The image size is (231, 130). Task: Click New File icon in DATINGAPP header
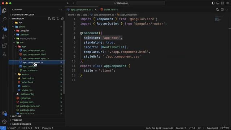point(49,19)
